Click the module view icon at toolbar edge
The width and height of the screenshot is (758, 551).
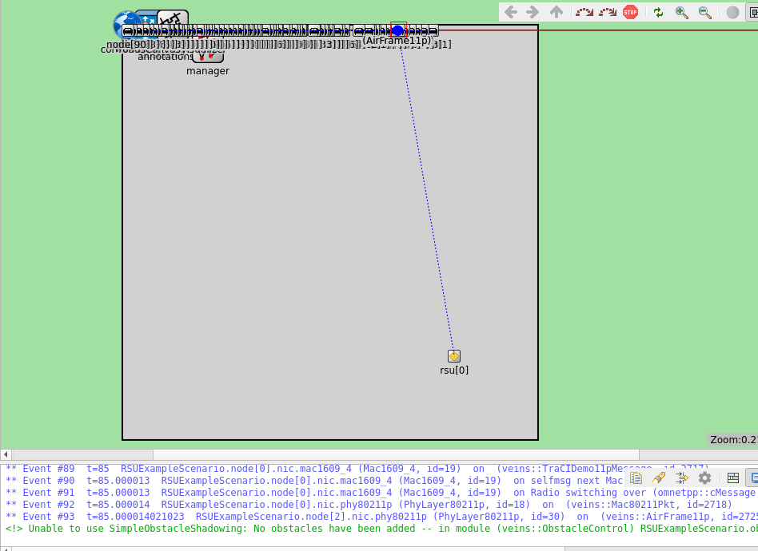[753, 12]
